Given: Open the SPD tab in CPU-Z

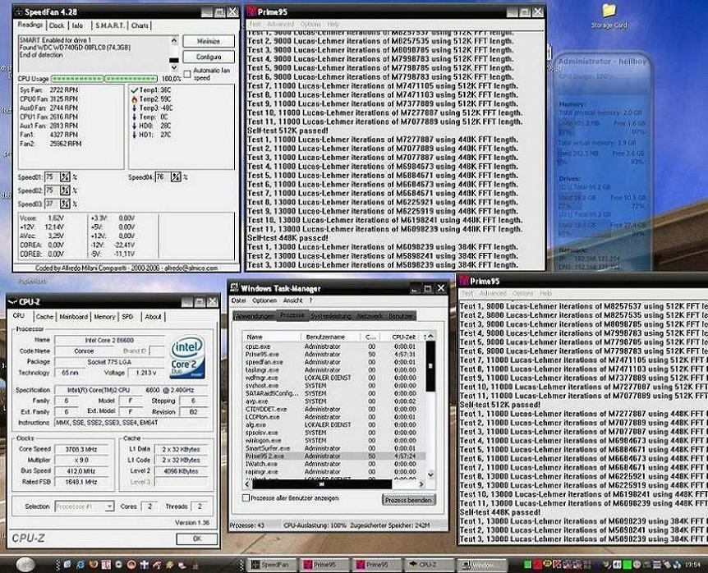Looking at the screenshot, I should [128, 317].
